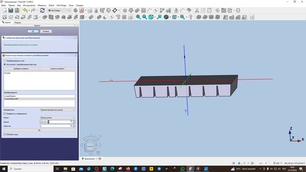Click the Cut scissors icon

(197, 11)
